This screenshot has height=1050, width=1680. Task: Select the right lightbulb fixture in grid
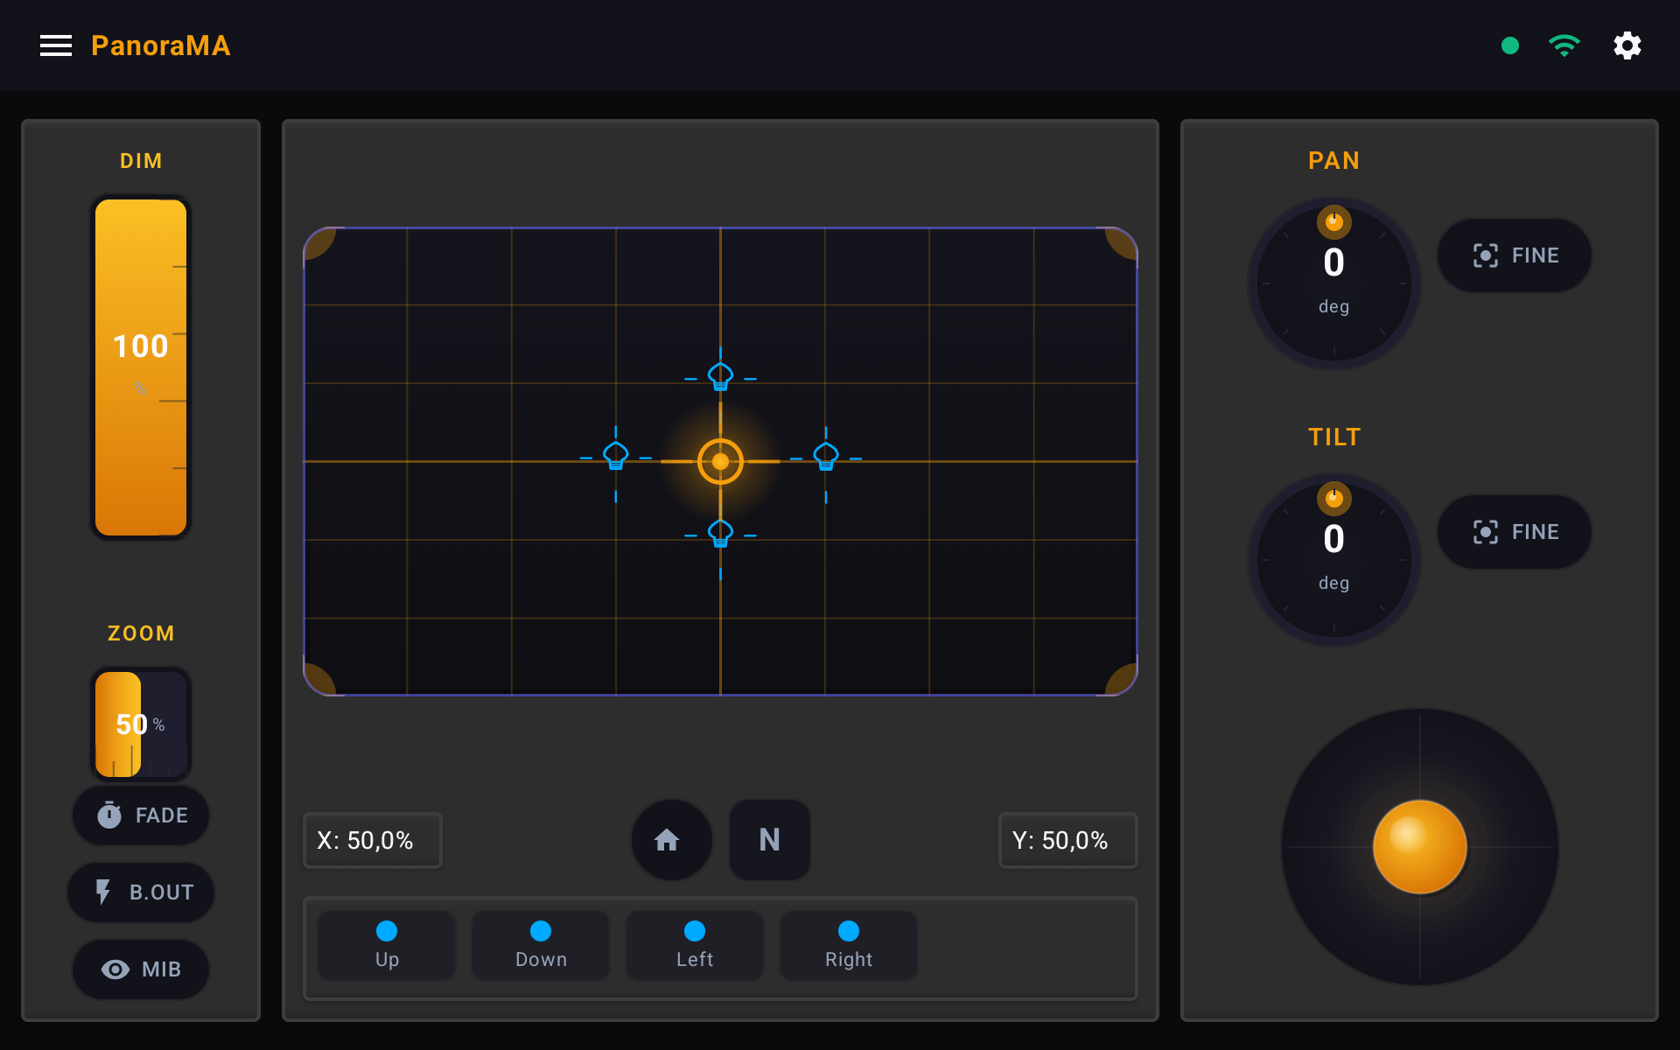click(825, 456)
